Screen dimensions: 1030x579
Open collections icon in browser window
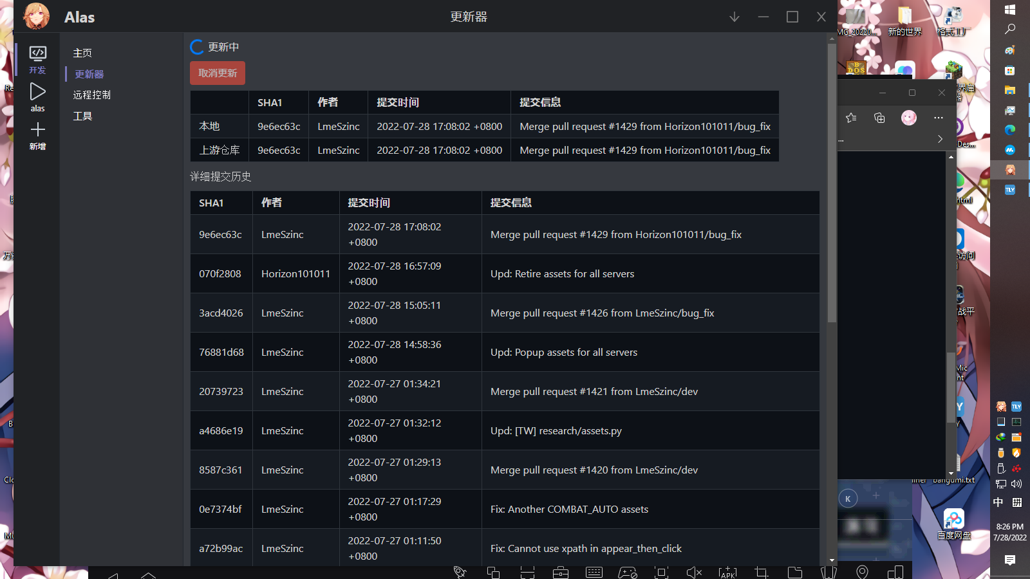coord(879,118)
